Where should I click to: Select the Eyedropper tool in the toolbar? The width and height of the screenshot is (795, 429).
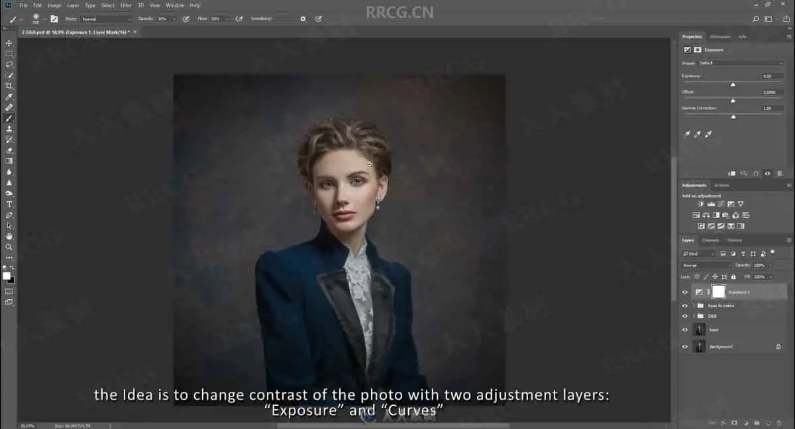9,97
